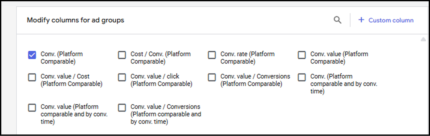430x136 pixels.
Task: Click the Custom column link
Action: tap(391, 20)
